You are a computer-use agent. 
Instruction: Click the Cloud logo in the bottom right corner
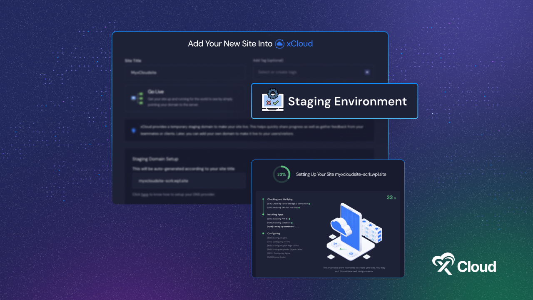coord(464,264)
